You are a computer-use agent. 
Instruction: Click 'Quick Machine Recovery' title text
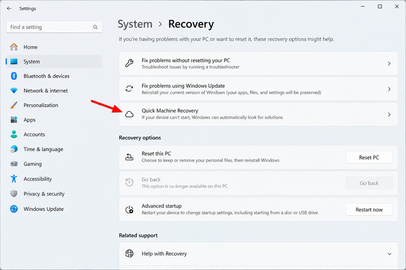coord(170,110)
